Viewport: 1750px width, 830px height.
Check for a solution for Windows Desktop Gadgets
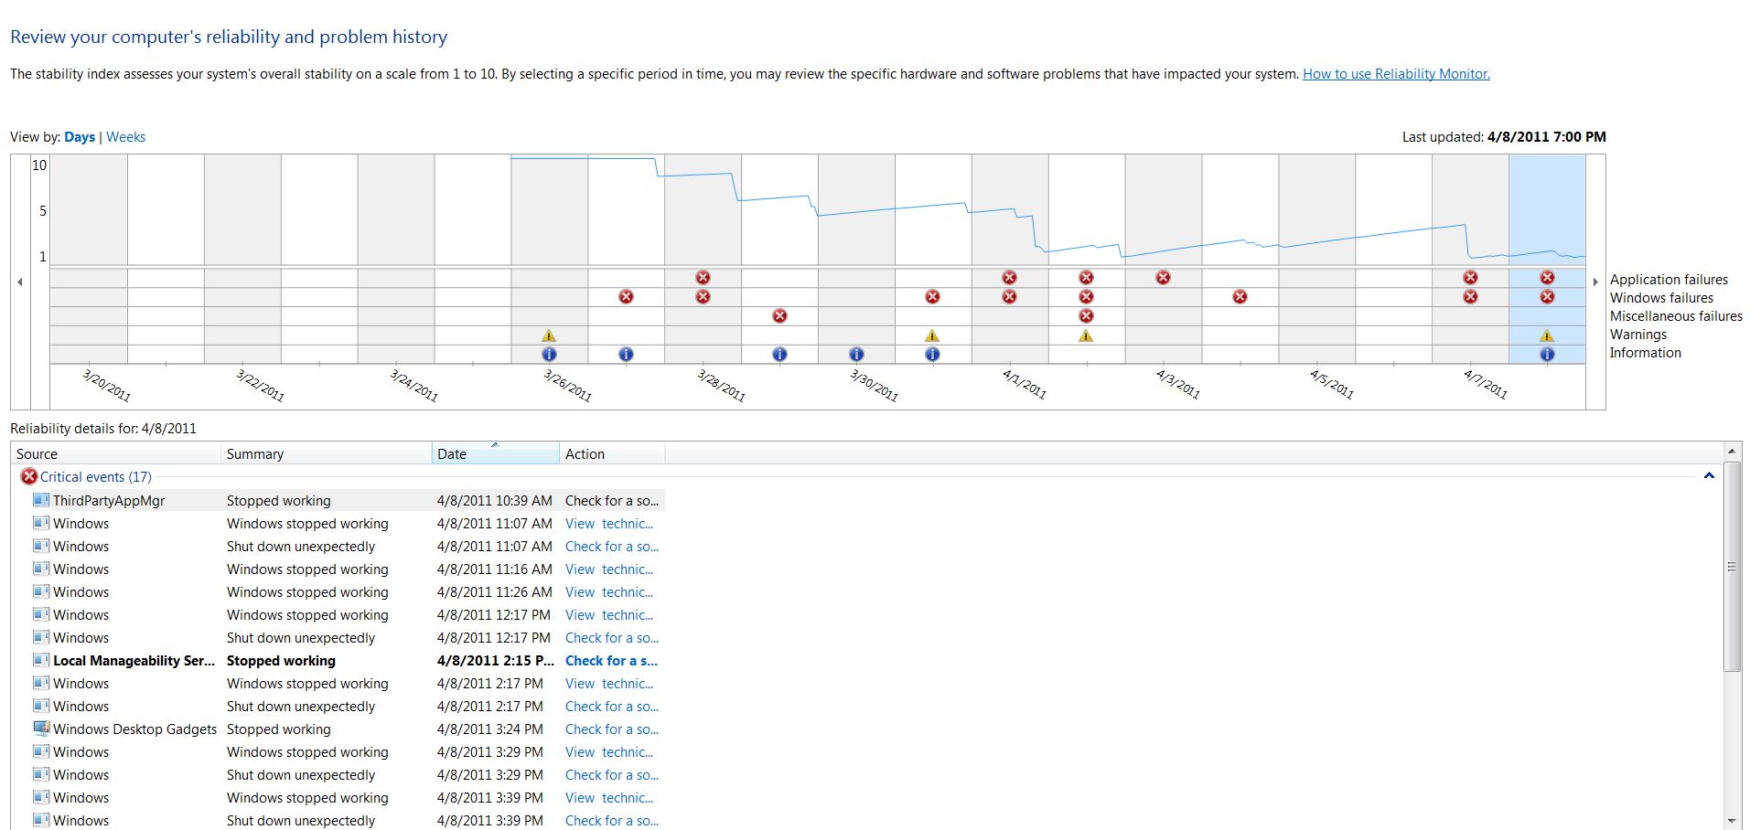612,729
